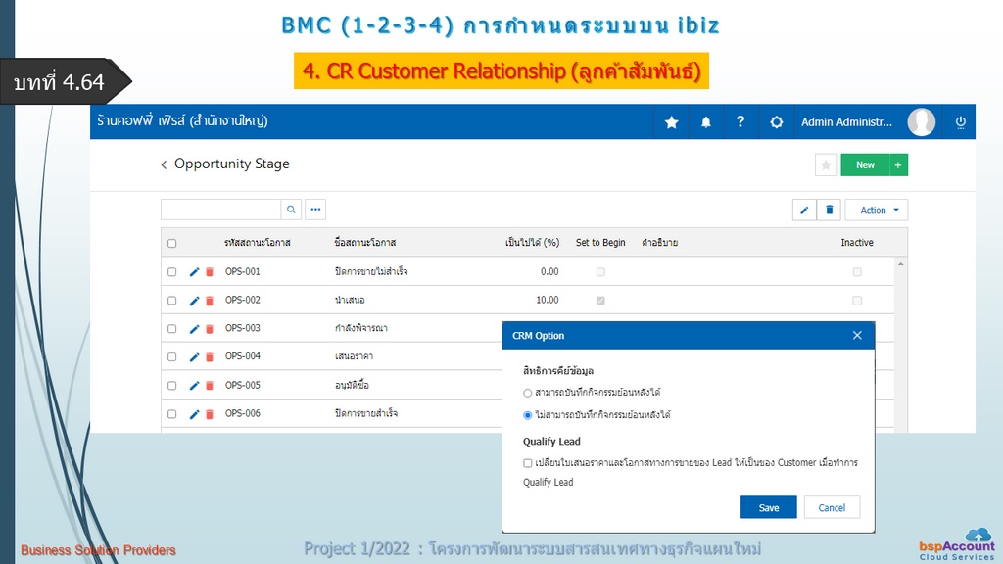1003x564 pixels.
Task: Select สามารถบันทึกกิจกรรมย้อนหลังได้ radio option
Action: tap(528, 393)
